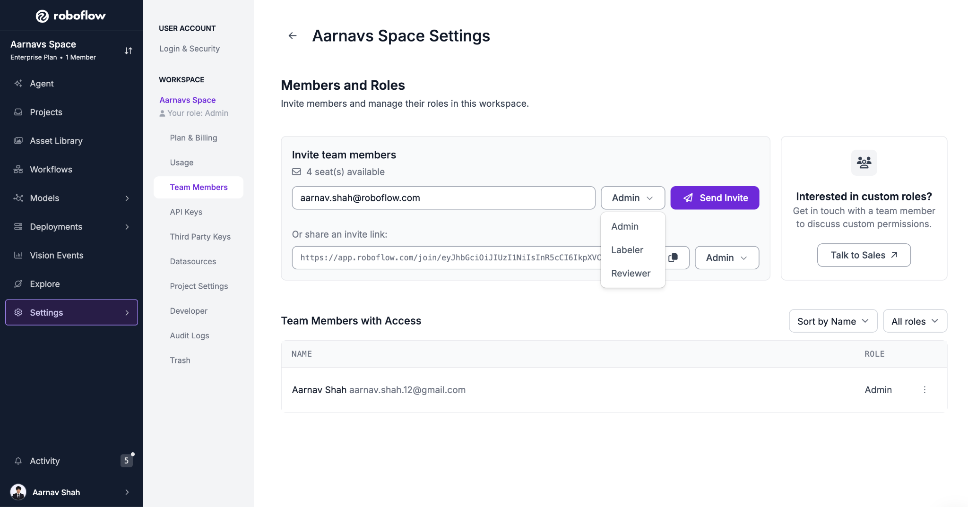Choose Admin from the role list
This screenshot has height=507, width=968.
point(633,226)
